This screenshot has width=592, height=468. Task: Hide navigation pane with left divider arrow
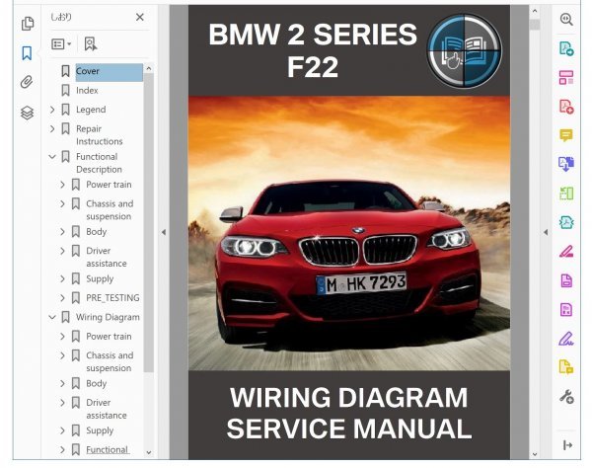(164, 232)
